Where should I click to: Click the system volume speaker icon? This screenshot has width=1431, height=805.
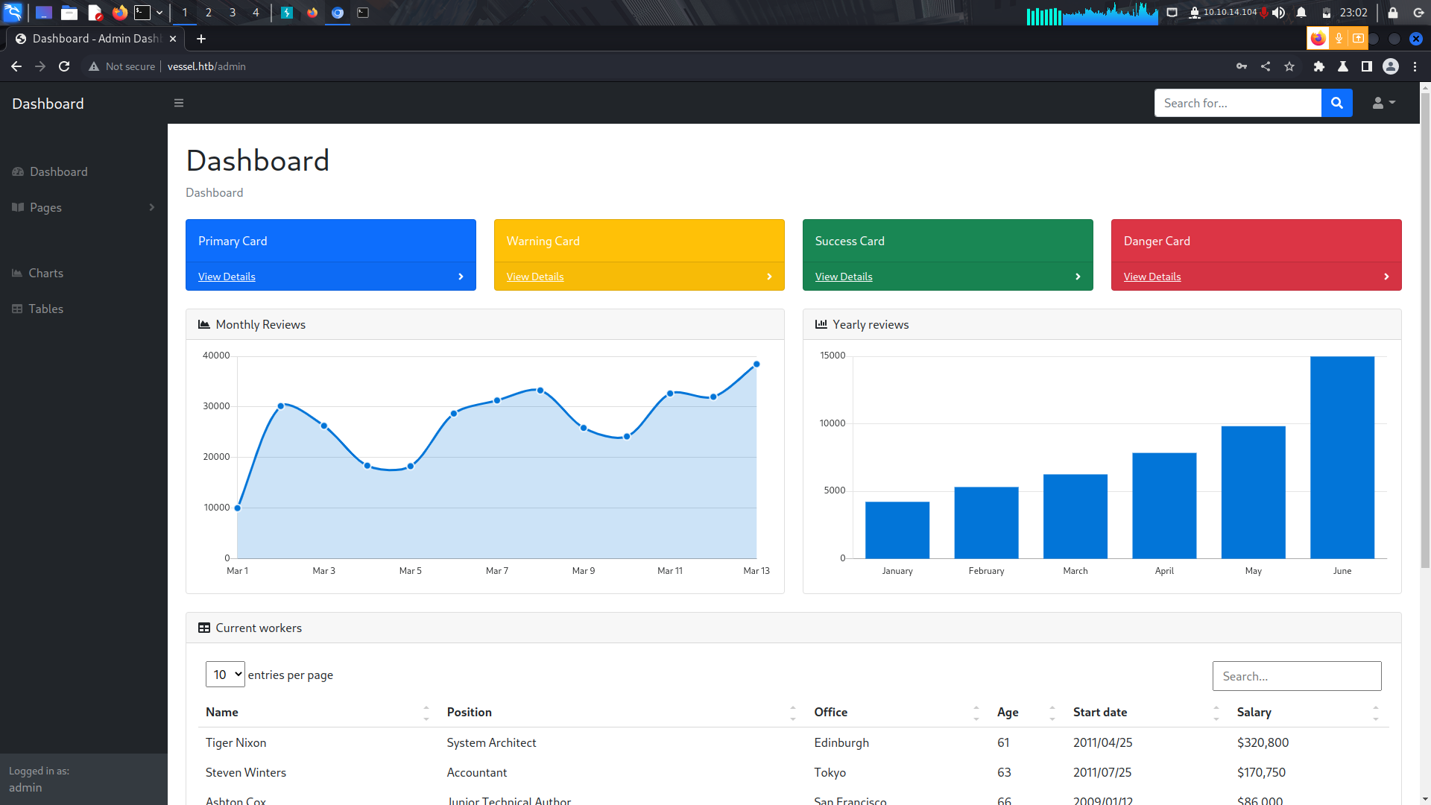[x=1279, y=13]
